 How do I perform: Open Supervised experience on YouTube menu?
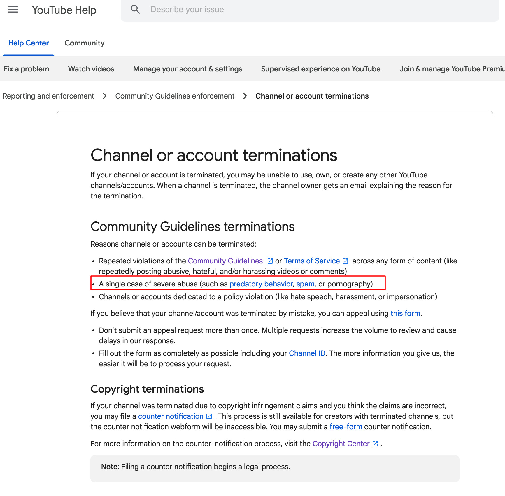click(321, 69)
